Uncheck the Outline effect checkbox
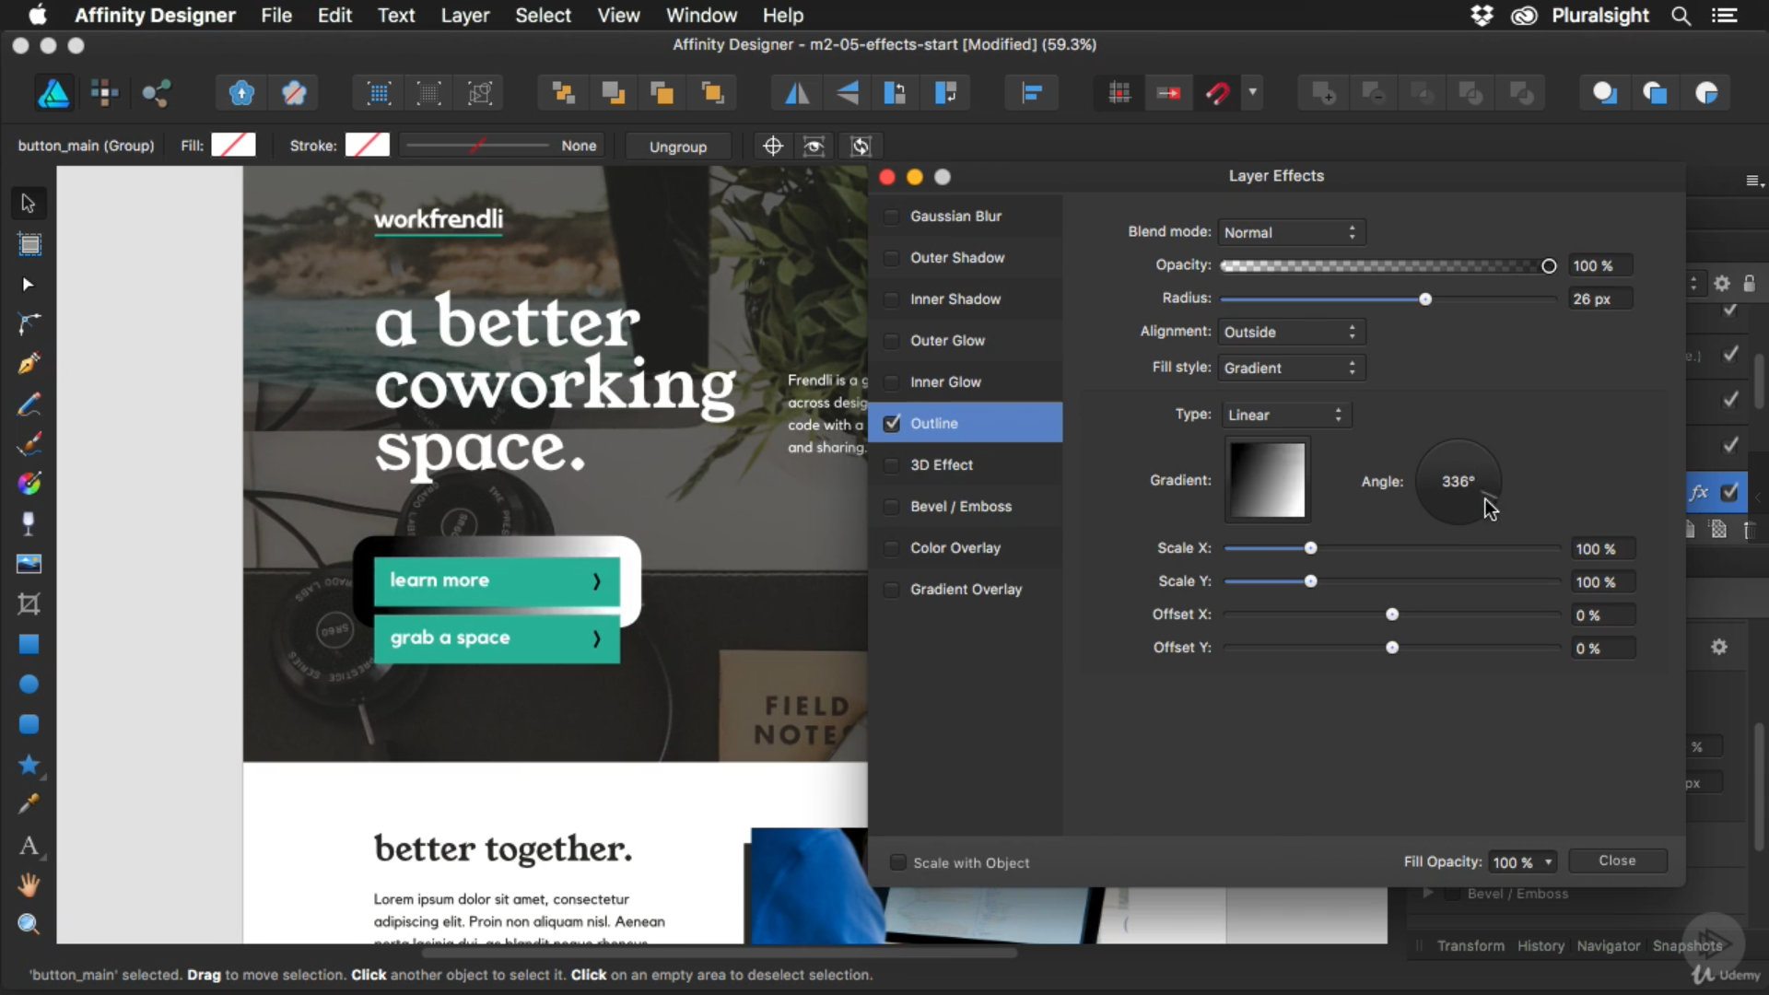Screen dimensions: 1769x995 891,424
